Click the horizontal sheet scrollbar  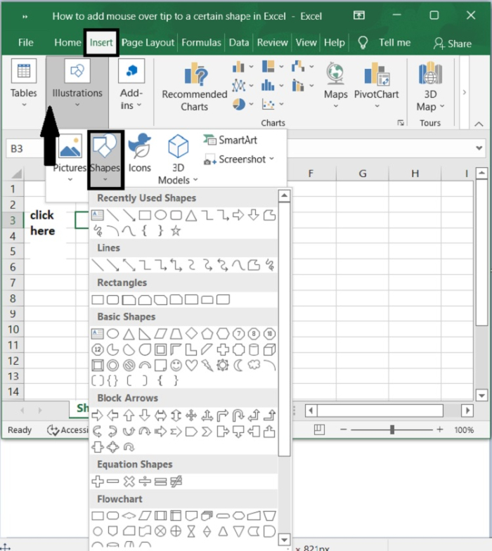click(380, 410)
